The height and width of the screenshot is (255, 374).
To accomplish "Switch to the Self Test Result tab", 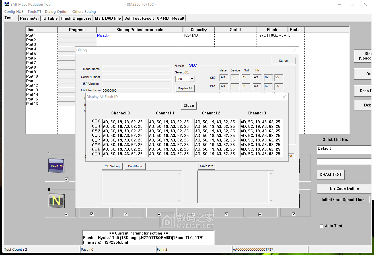I will click(139, 18).
